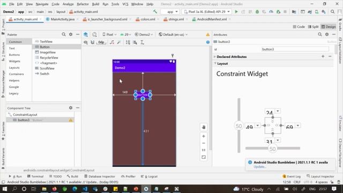343x193 pixels.
Task: Click the Make Project hammer icon
Action: click(x=155, y=12)
